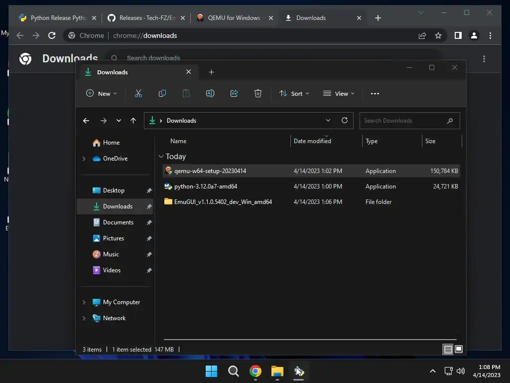Open the View dropdown menu

[339, 93]
